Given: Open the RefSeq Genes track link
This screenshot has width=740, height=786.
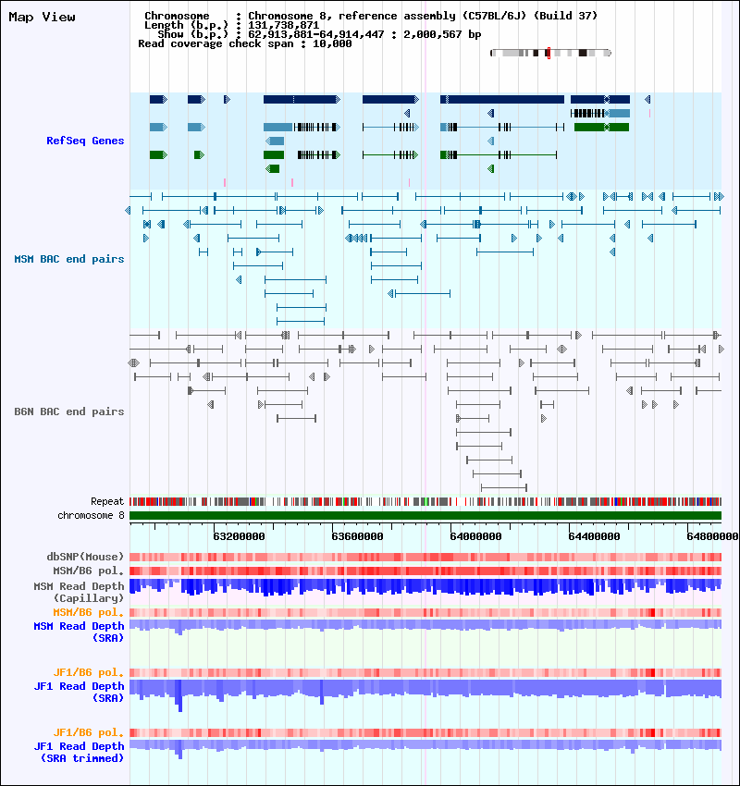Looking at the screenshot, I should pyautogui.click(x=85, y=141).
